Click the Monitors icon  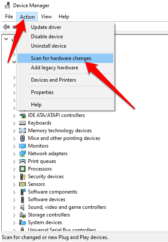(22, 146)
